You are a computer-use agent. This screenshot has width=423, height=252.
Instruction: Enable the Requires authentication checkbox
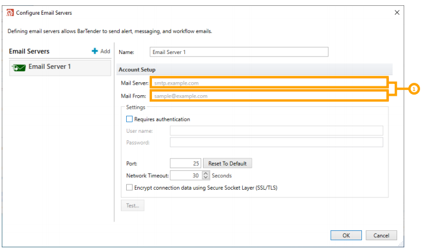pos(130,119)
